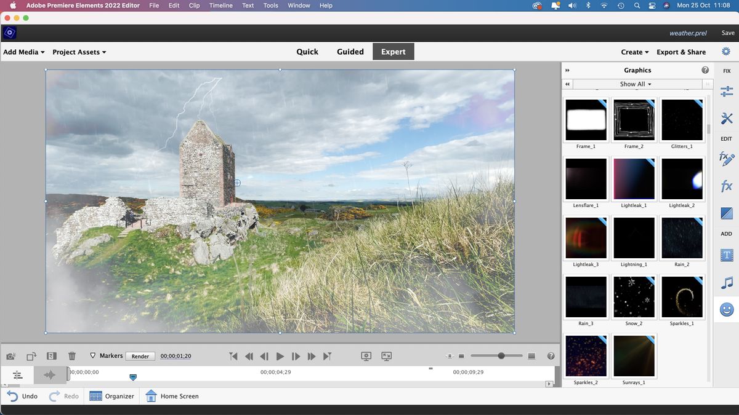Click the Undo button

(x=23, y=396)
